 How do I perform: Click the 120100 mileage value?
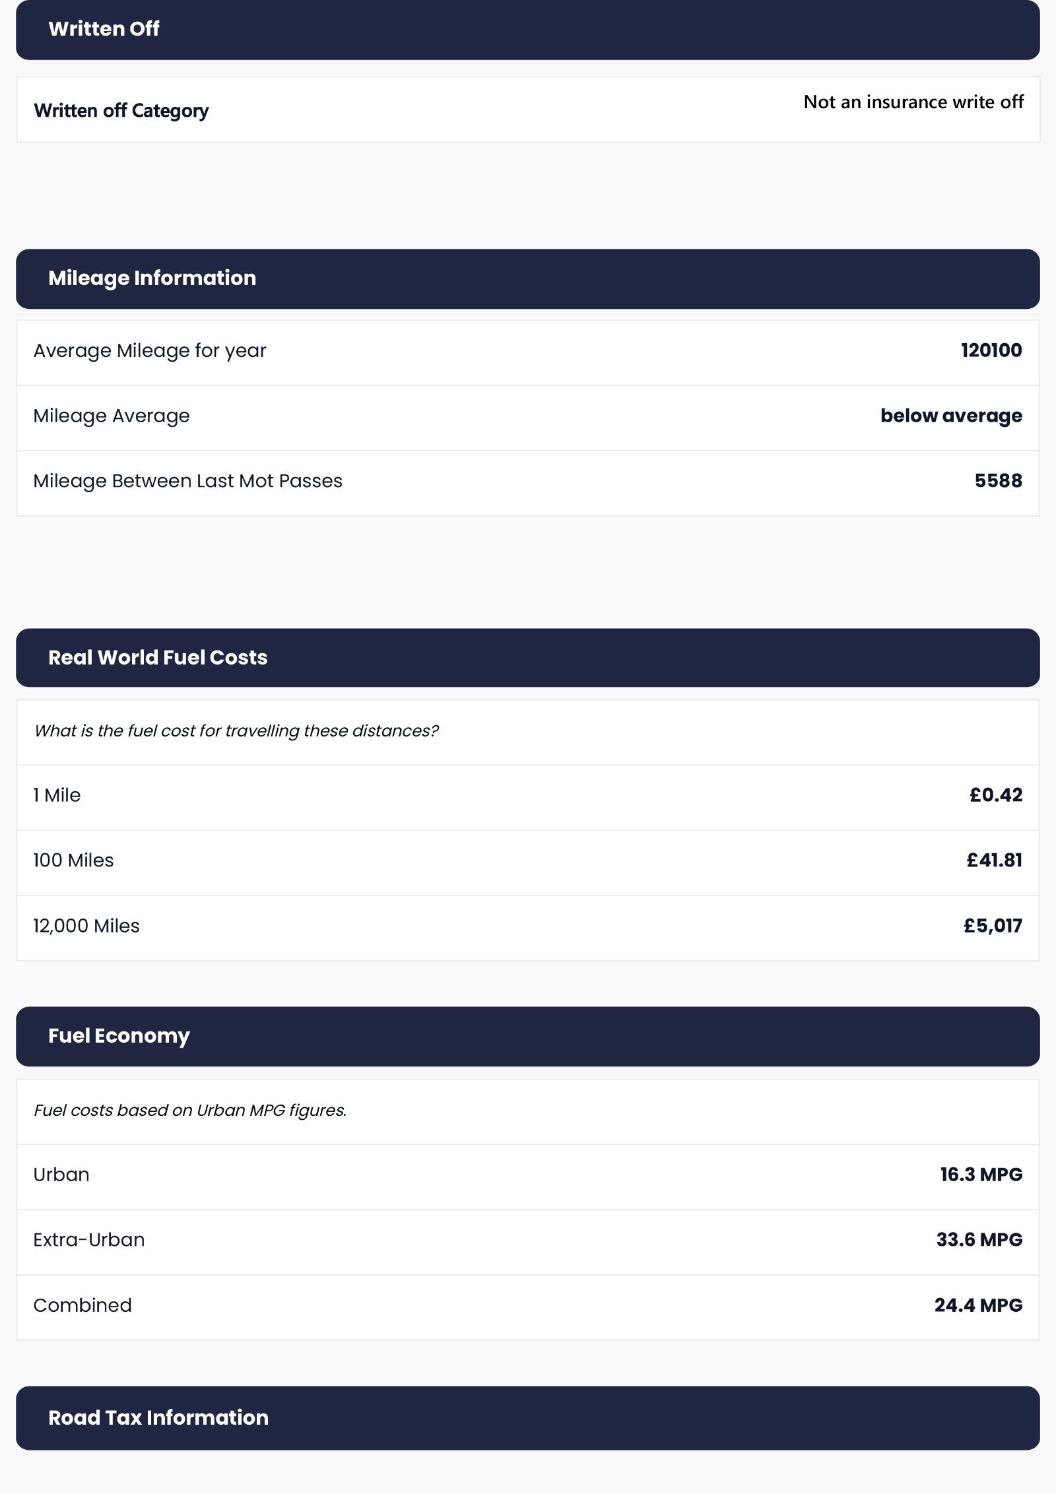(991, 350)
